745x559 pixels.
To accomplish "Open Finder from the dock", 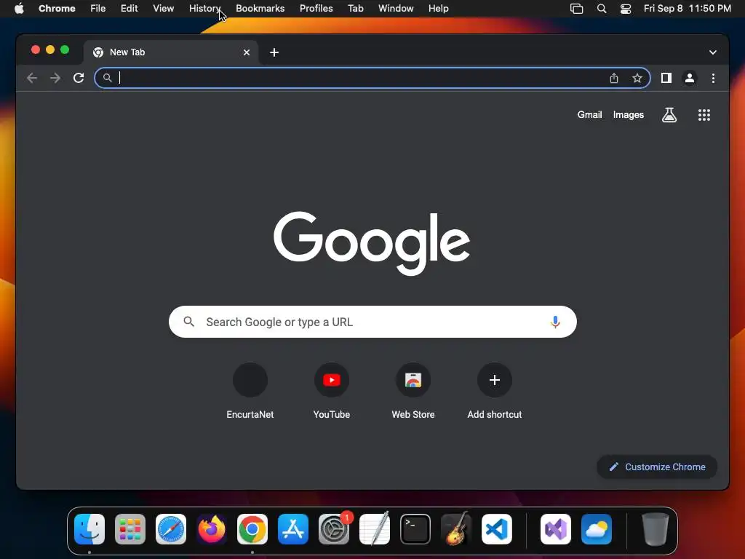I will coord(89,529).
